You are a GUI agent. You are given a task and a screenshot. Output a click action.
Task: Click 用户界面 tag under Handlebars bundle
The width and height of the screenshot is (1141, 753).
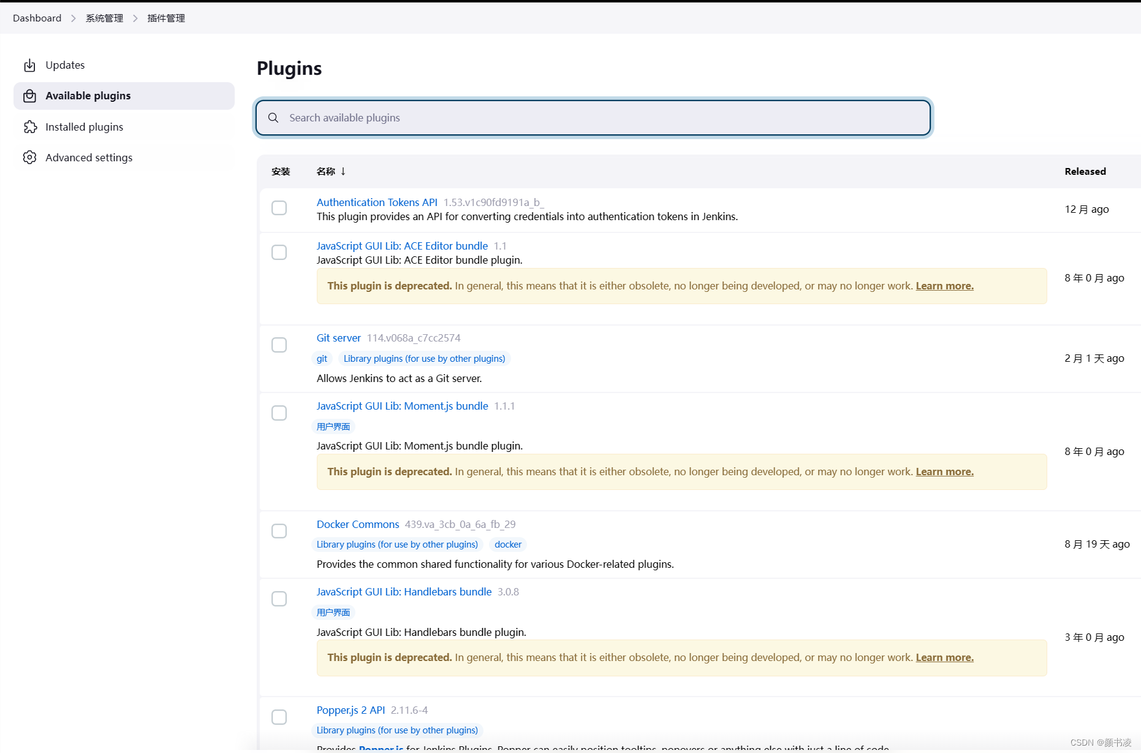tap(333, 613)
